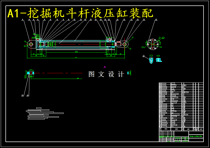Select the cyan bushing detail on the lower-left view
The width and height of the screenshot is (210, 148).
(x=31, y=73)
